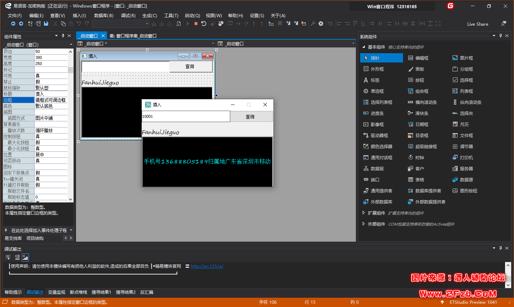
Task: Select the 单选框 radio button component
Action: (x=374, y=91)
